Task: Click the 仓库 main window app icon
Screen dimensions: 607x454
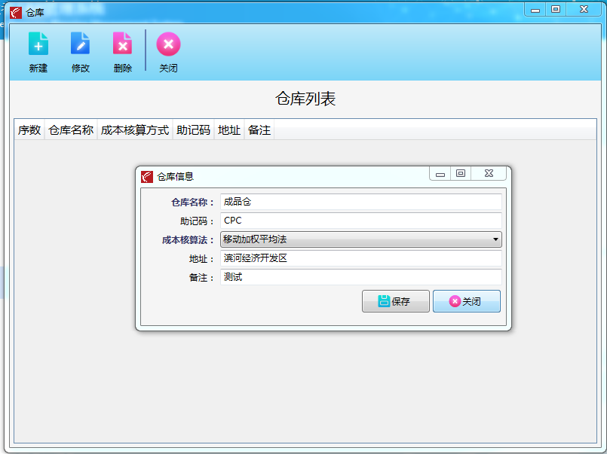Action: pyautogui.click(x=16, y=13)
